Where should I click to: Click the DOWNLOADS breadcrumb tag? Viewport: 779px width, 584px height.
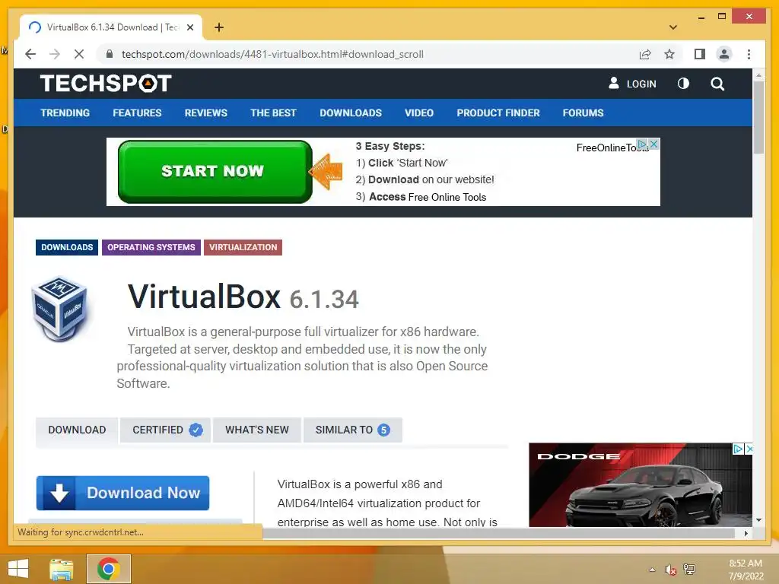[67, 247]
